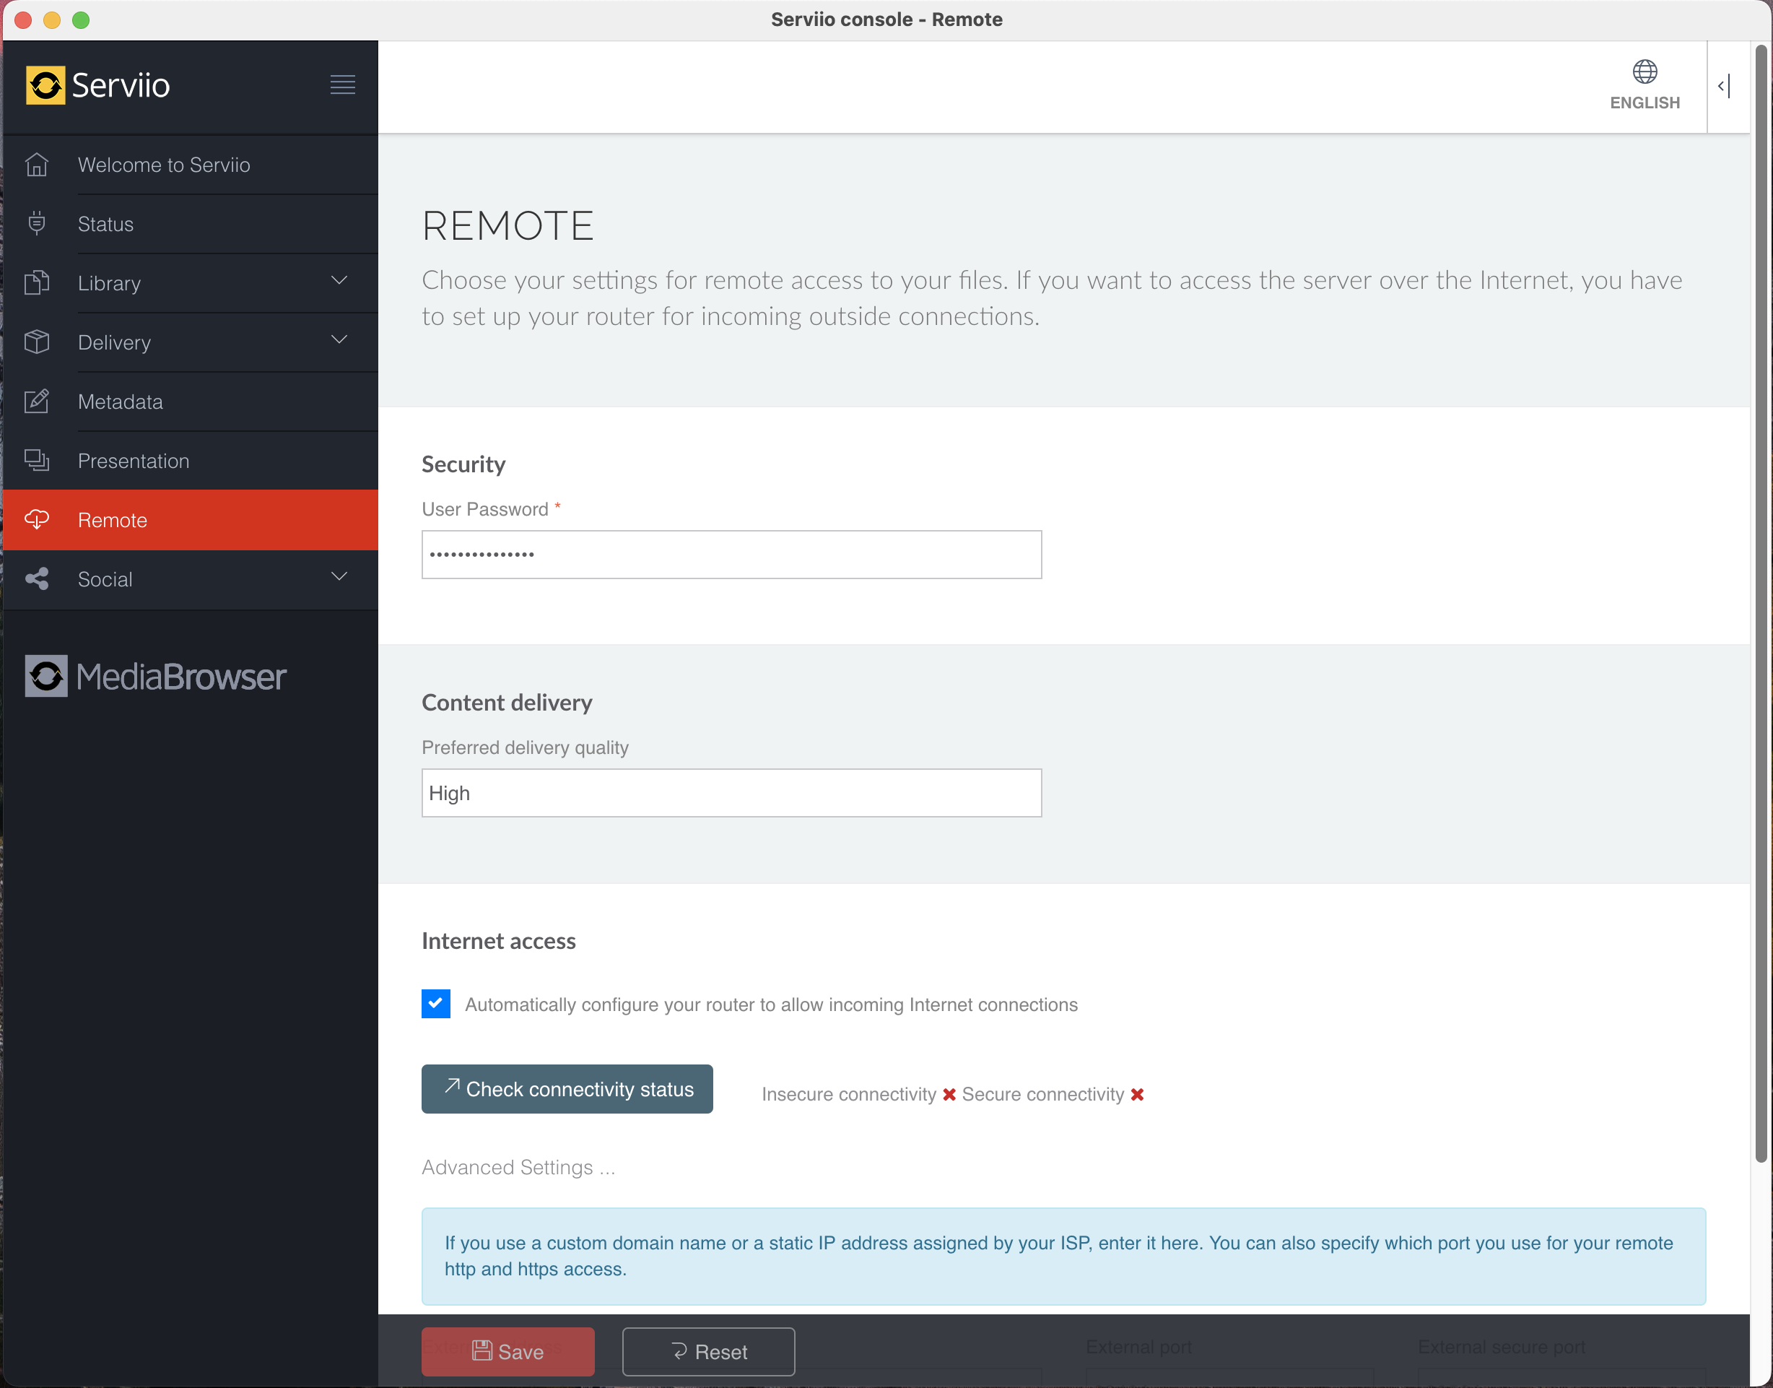The height and width of the screenshot is (1388, 1773).
Task: Click the Status plug icon
Action: pos(37,223)
